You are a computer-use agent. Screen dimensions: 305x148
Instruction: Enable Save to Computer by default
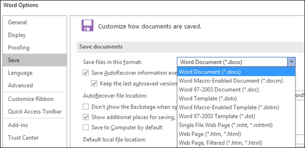click(x=86, y=127)
